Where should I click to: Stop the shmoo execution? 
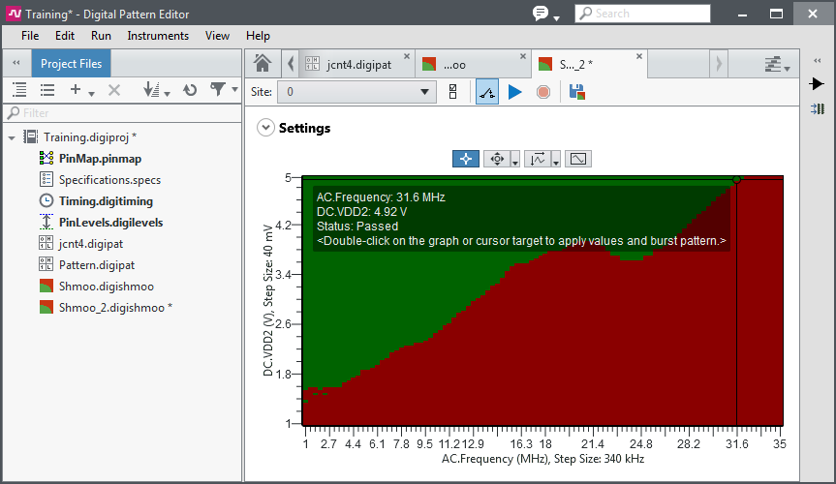coord(543,92)
